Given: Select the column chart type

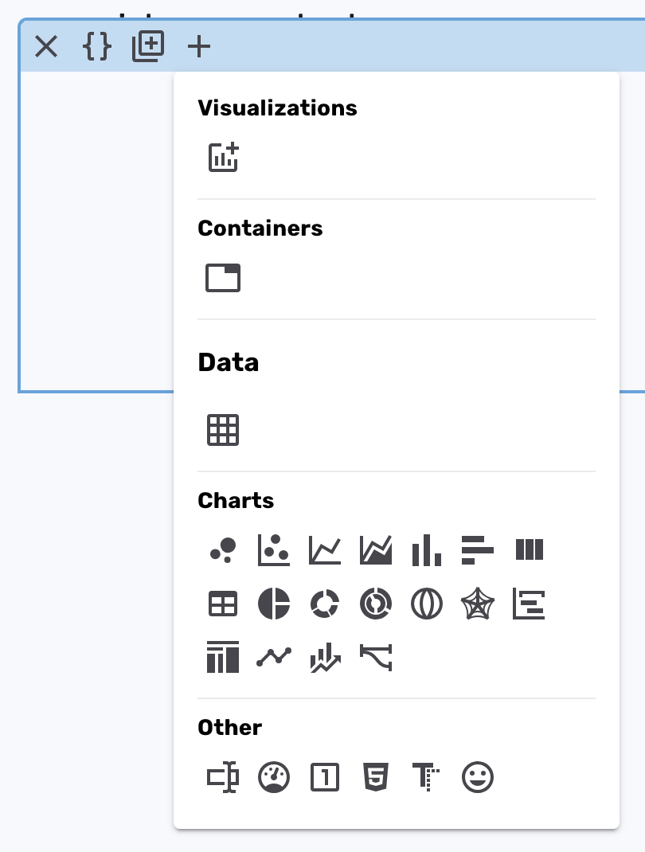Looking at the screenshot, I should [x=427, y=549].
